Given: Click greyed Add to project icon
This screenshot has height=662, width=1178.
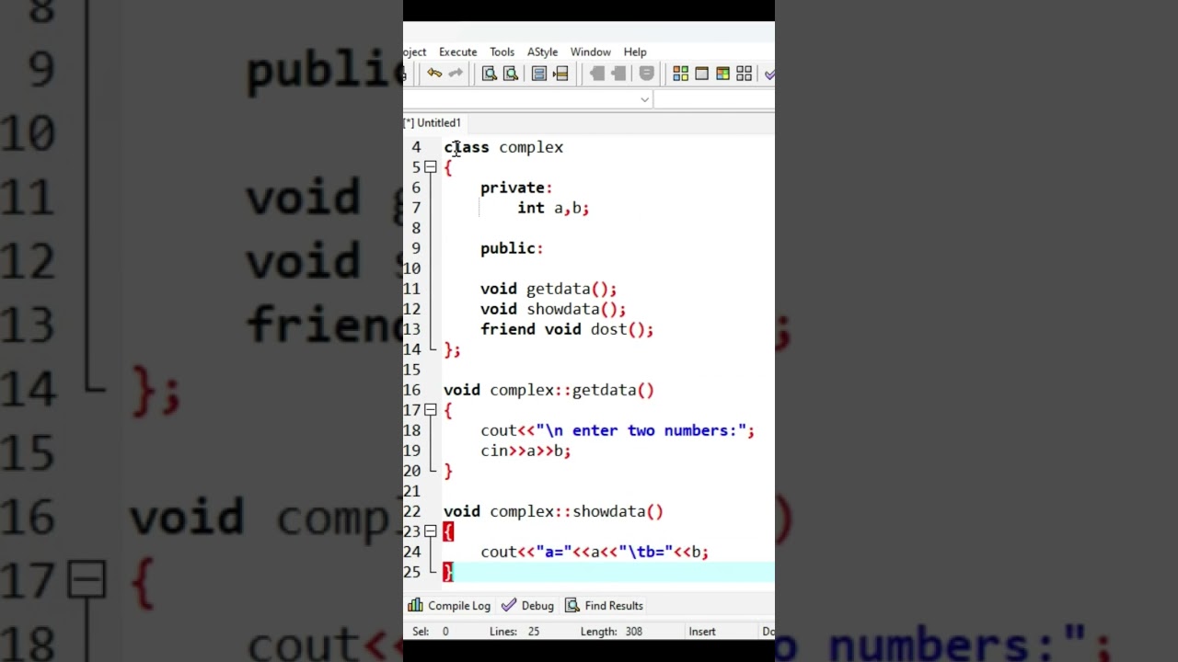Looking at the screenshot, I should pos(597,74).
